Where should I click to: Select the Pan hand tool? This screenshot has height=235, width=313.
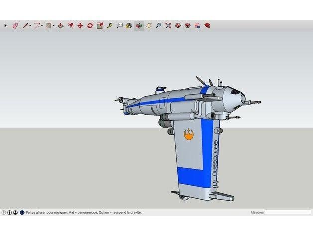(149, 26)
